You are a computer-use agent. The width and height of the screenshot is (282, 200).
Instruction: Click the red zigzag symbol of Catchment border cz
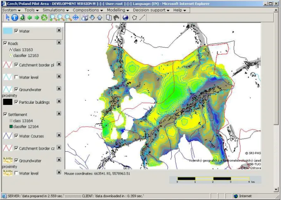coord(7,148)
